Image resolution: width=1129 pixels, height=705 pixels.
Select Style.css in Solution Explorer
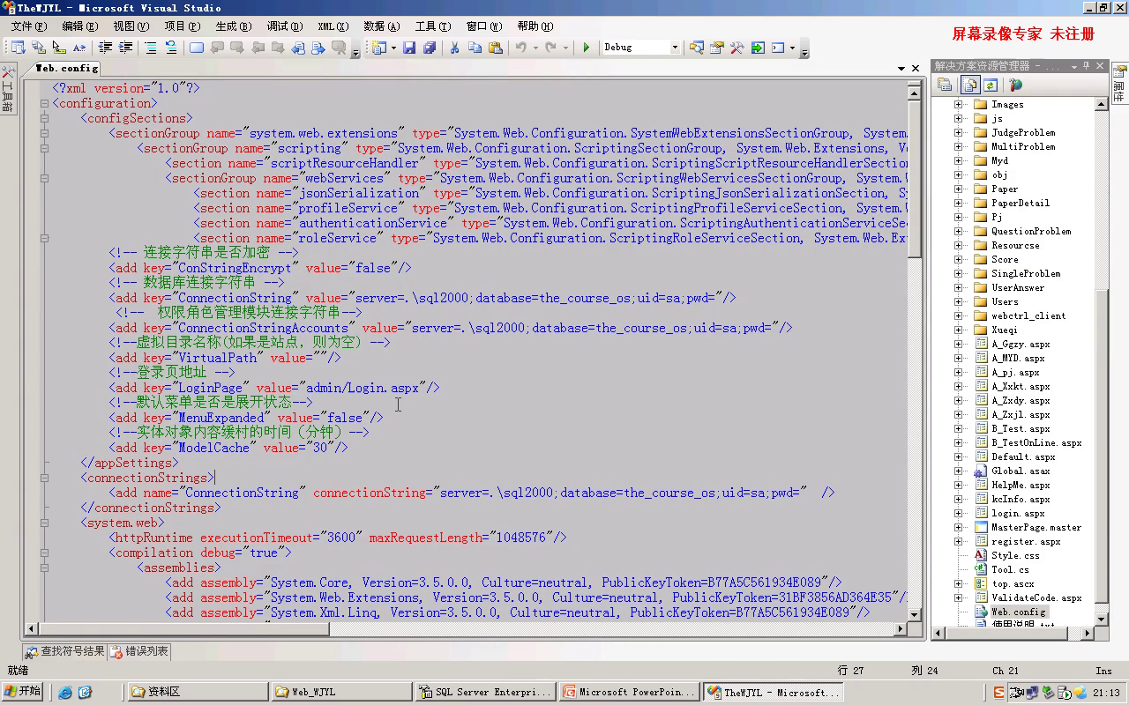click(1015, 555)
